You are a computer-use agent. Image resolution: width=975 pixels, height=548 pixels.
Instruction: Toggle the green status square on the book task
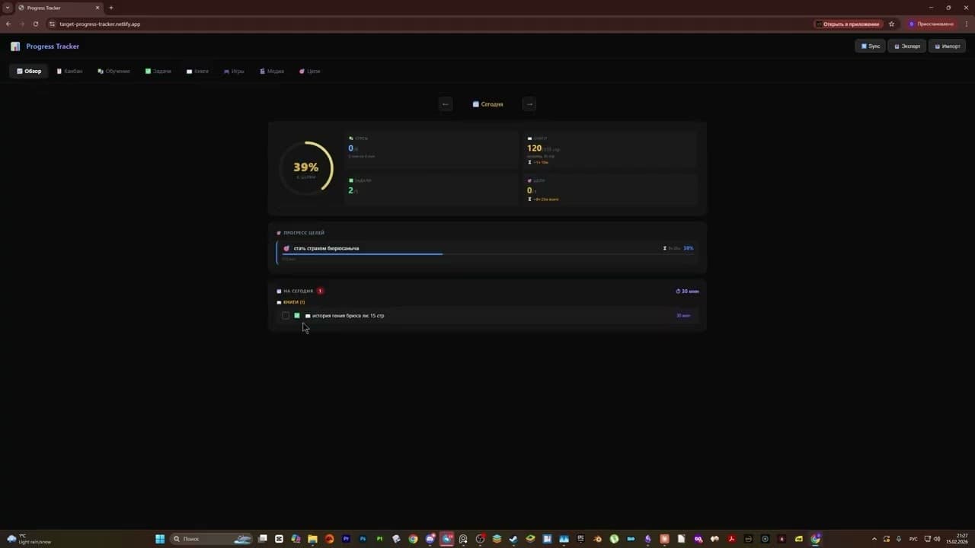pos(297,316)
